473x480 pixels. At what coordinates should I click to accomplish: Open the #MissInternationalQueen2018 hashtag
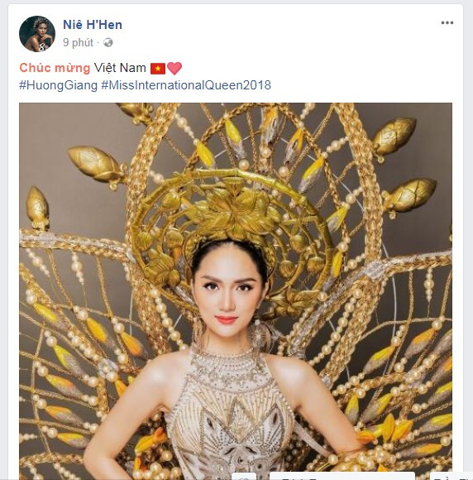pyautogui.click(x=186, y=85)
